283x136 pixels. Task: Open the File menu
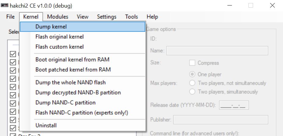pos(10,17)
